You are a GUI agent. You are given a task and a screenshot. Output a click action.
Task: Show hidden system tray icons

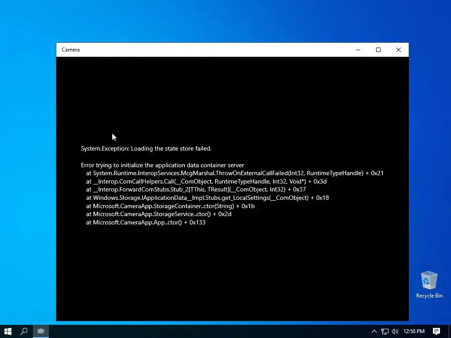(x=374, y=331)
